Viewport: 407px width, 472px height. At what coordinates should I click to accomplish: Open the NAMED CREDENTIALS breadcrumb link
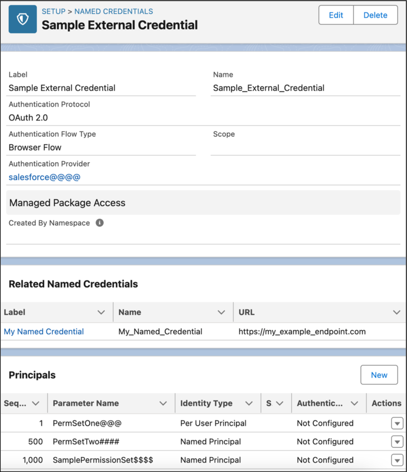(113, 11)
